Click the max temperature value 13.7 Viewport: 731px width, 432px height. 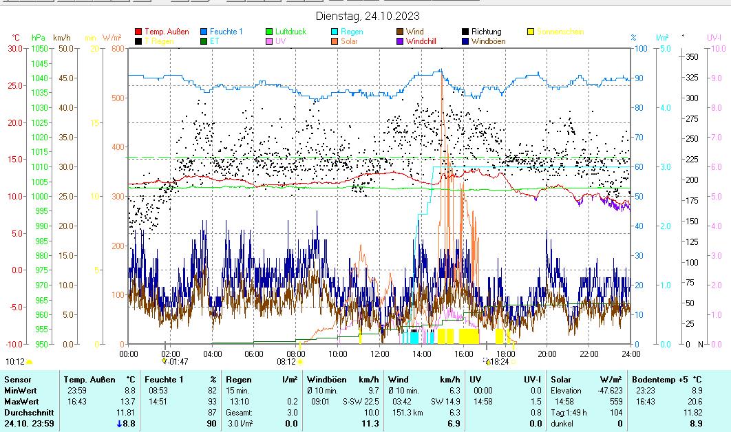pos(128,402)
